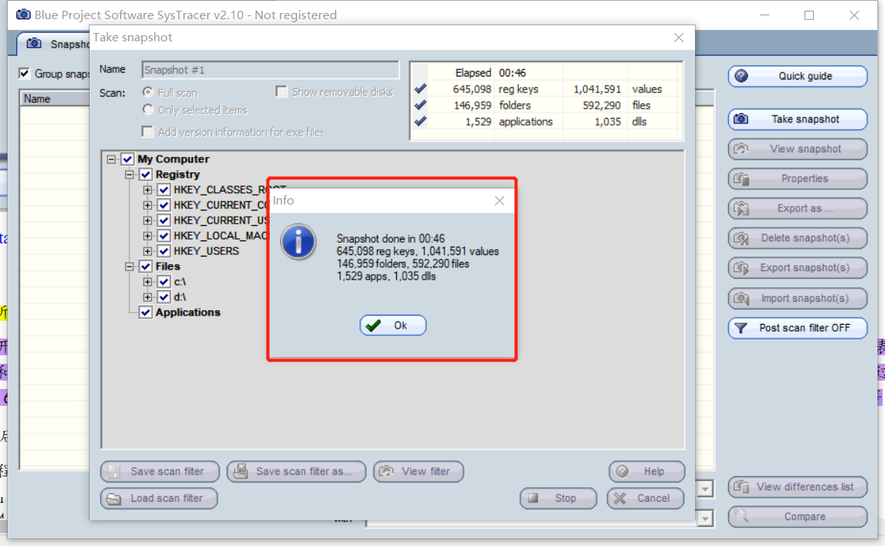
Task: Open the upper dropdown arrow behind dialog
Action: [x=706, y=489]
